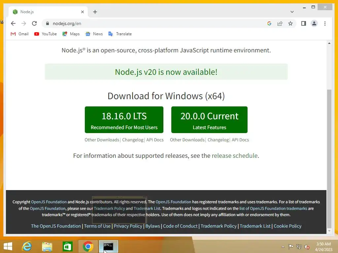
Task: Expand the tab search chevron
Action: click(x=292, y=12)
